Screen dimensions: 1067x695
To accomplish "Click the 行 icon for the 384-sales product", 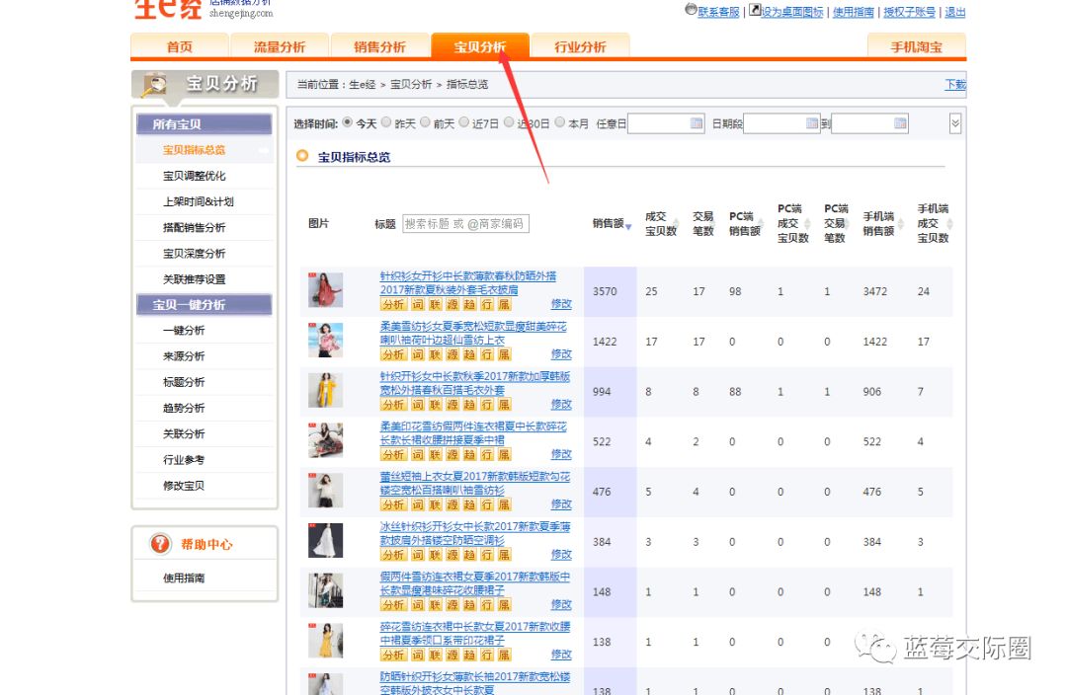I will (x=486, y=555).
